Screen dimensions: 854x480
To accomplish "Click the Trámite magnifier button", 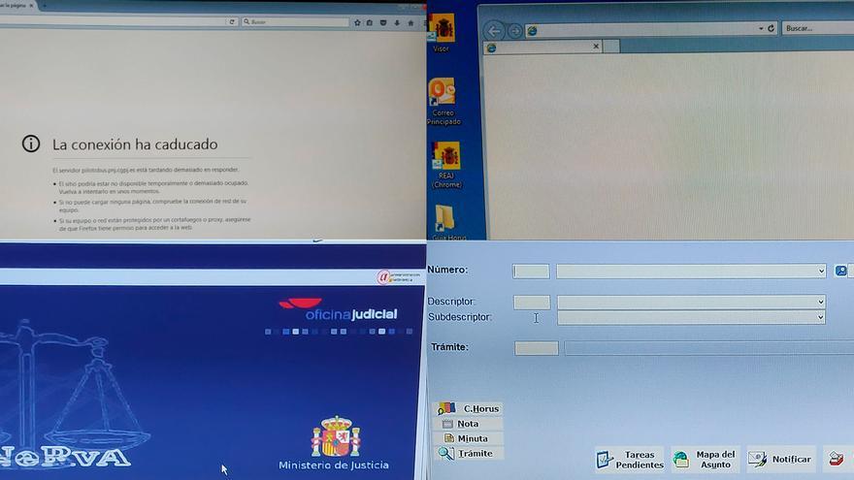I will (x=469, y=453).
